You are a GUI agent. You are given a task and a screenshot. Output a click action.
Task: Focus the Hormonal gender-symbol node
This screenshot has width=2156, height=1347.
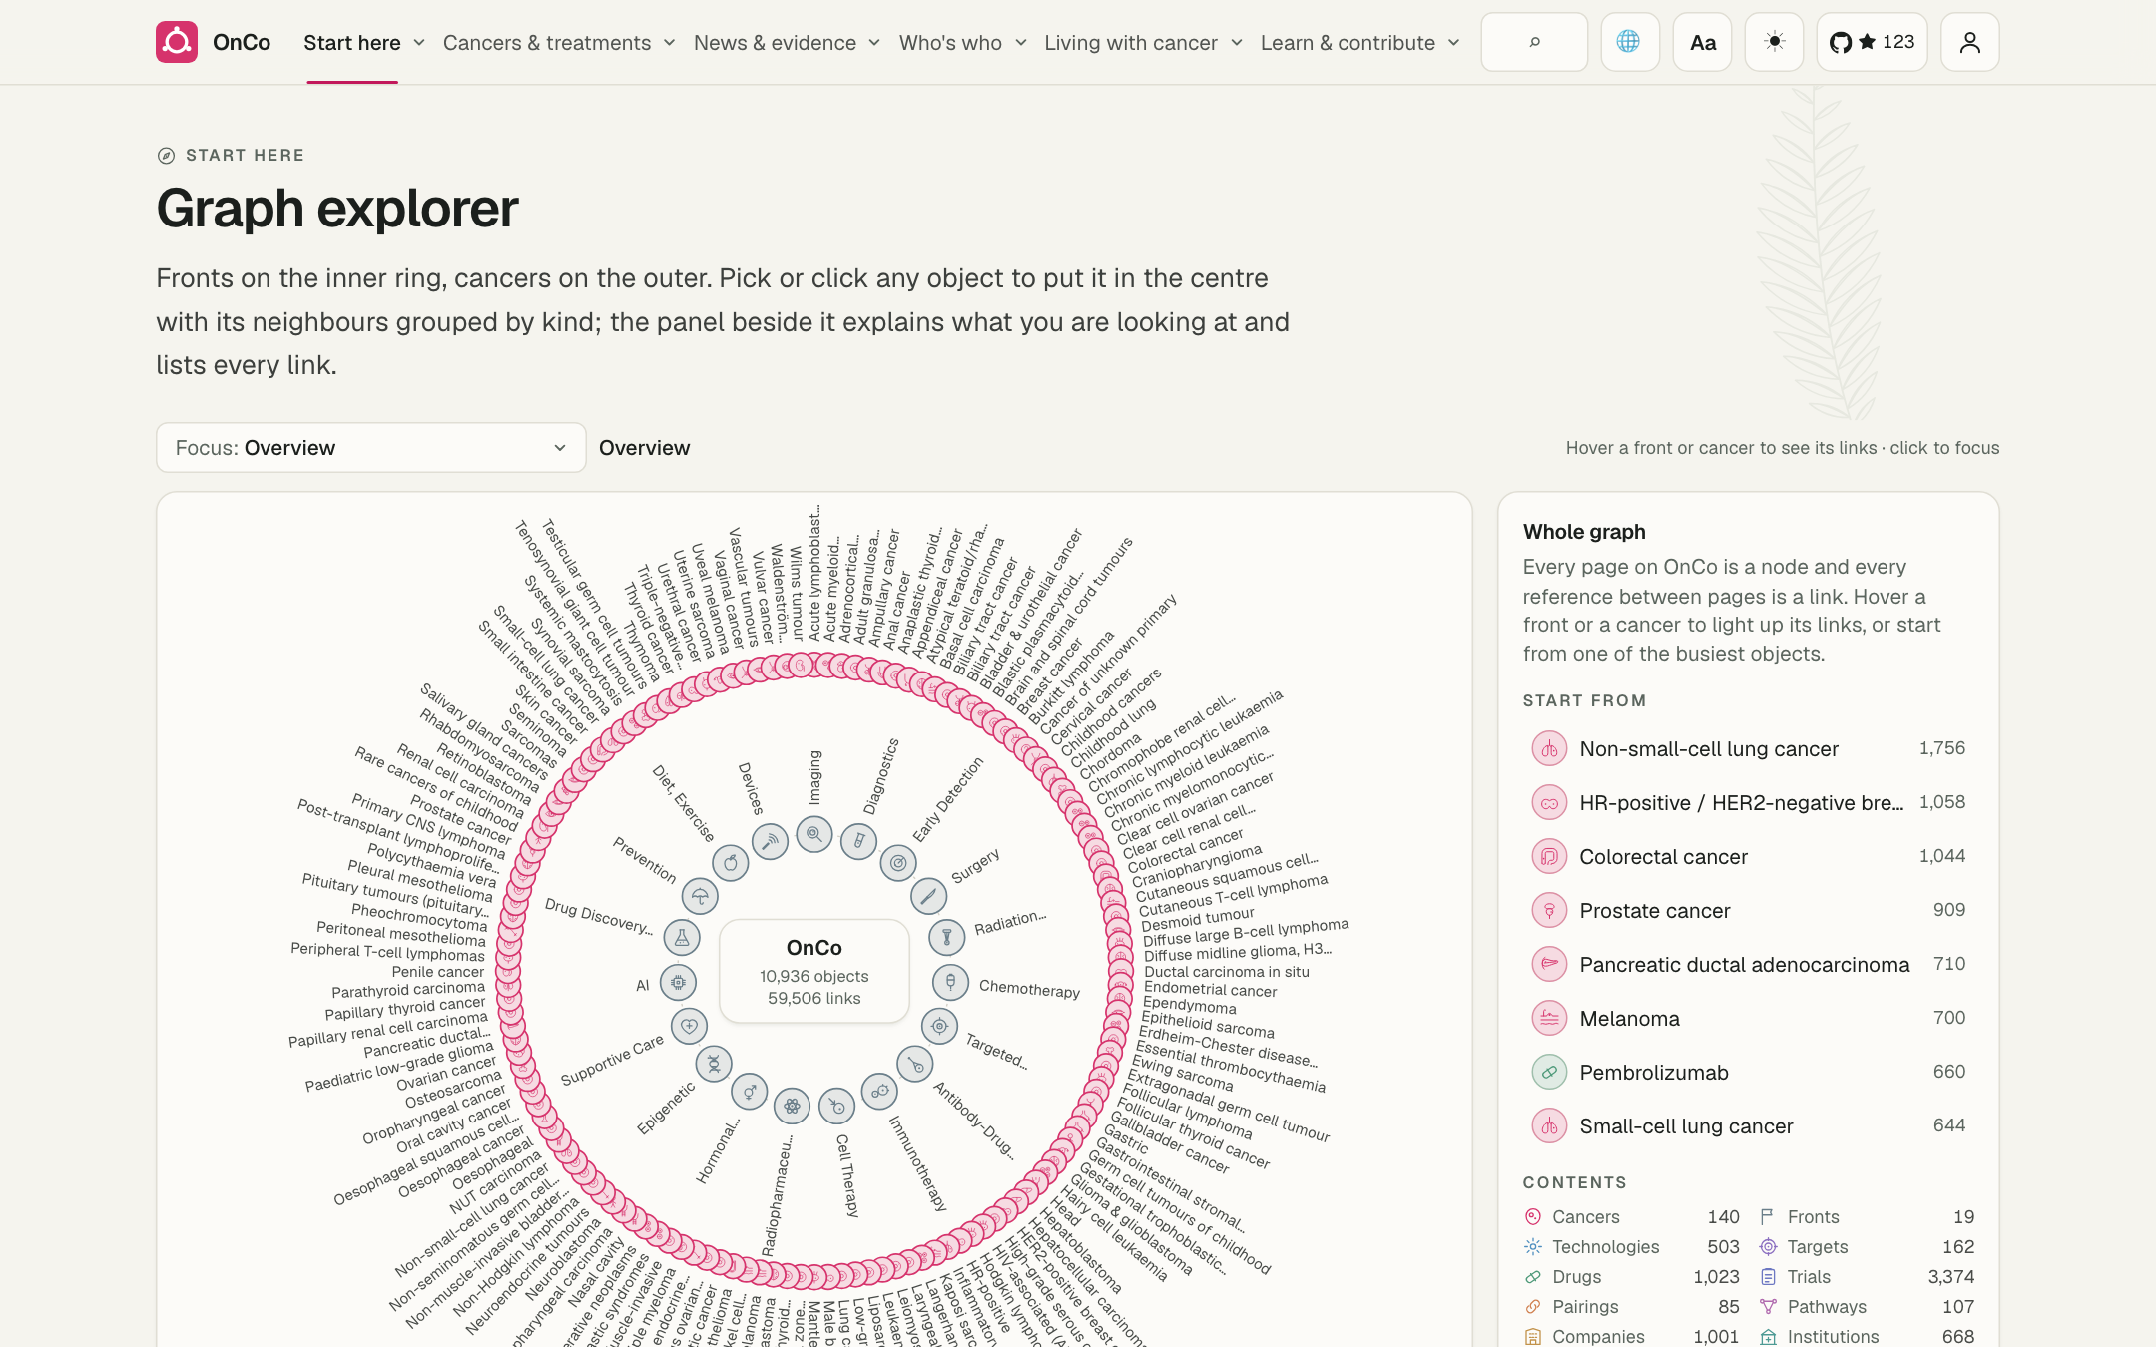coord(749,1092)
